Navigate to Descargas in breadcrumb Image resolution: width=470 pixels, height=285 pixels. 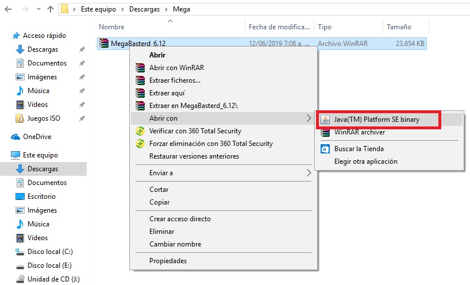(x=144, y=9)
